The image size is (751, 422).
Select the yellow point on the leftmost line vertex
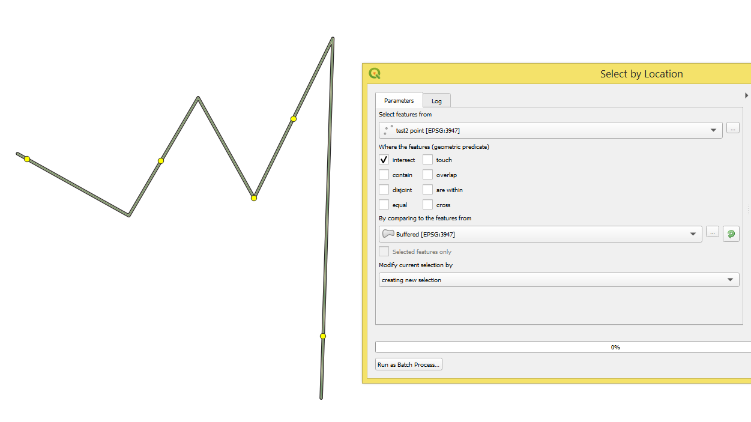[x=26, y=158]
